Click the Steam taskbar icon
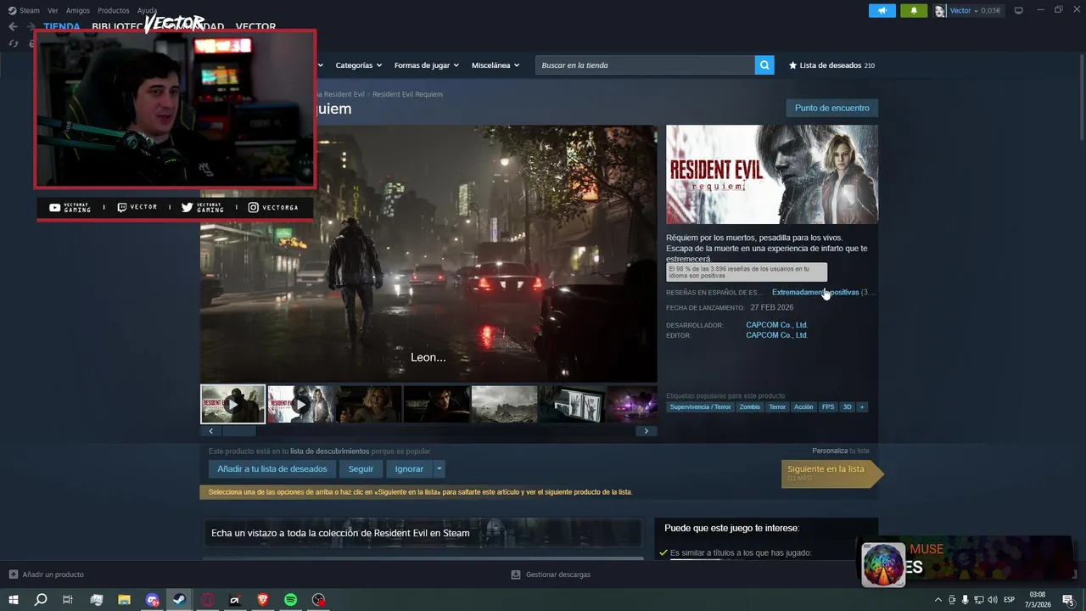This screenshot has width=1086, height=611. pyautogui.click(x=179, y=600)
